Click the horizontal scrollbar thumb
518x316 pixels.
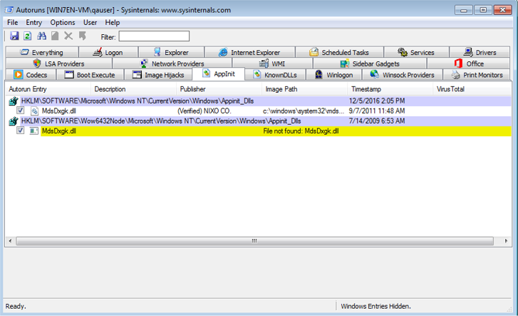click(254, 241)
